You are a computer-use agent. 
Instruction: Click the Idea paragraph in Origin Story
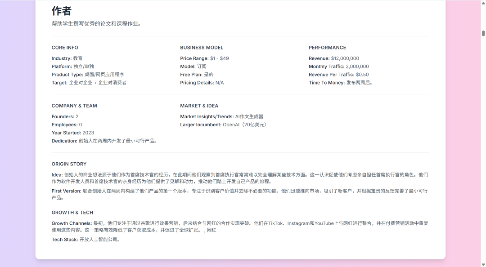pos(240,178)
